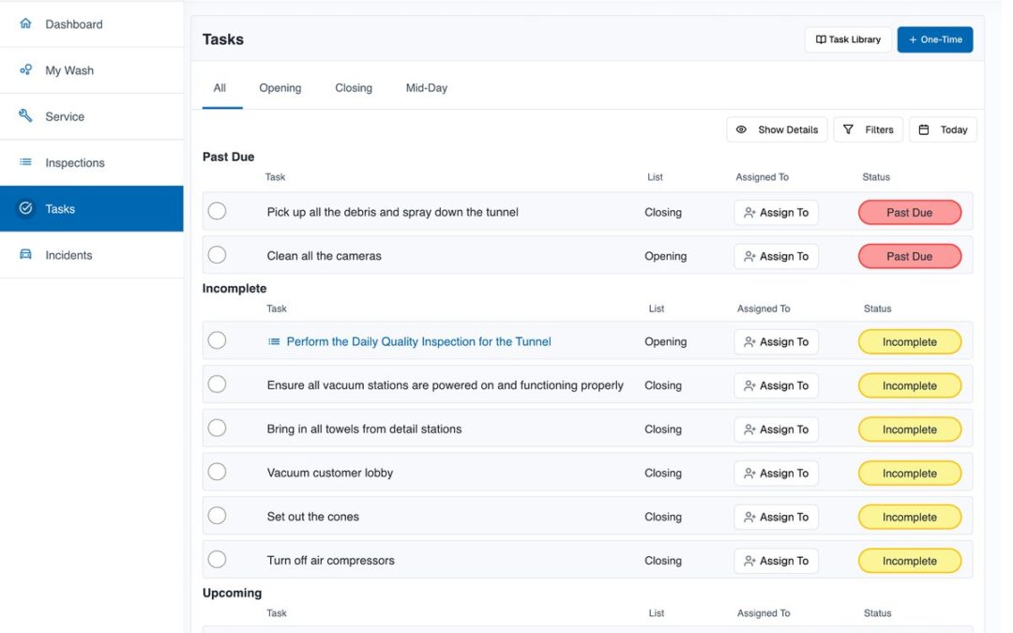
Task: Tick the 'Set out the cones' circle
Action: [x=217, y=516]
